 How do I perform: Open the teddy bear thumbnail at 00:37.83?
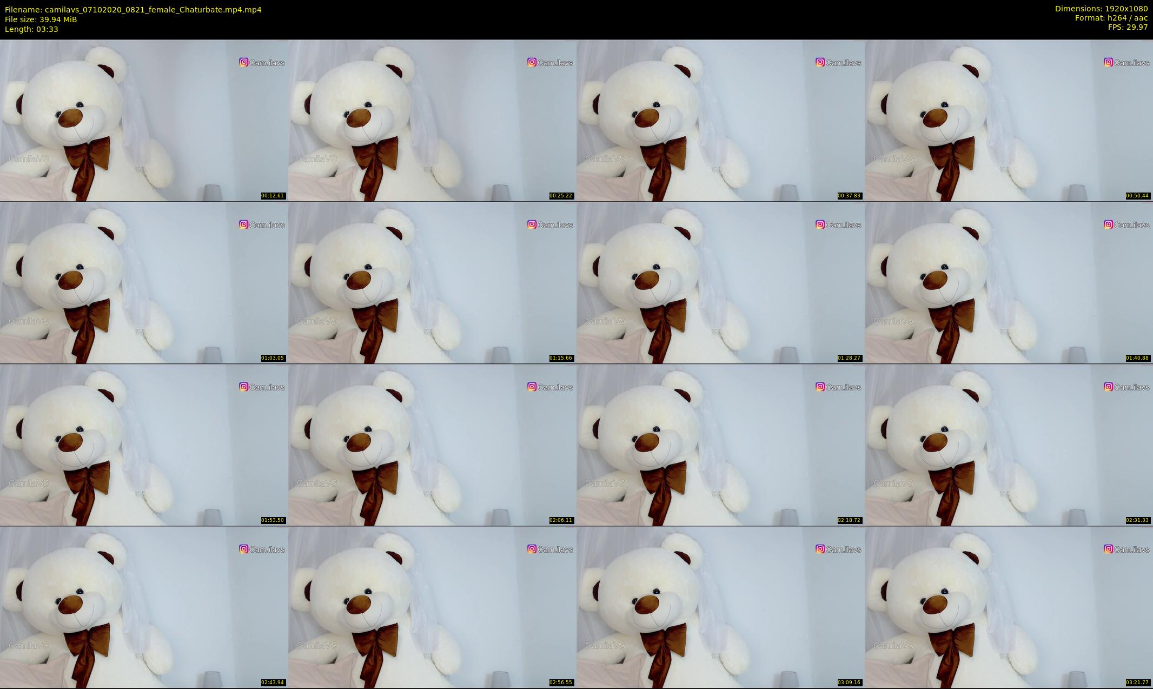click(x=720, y=120)
